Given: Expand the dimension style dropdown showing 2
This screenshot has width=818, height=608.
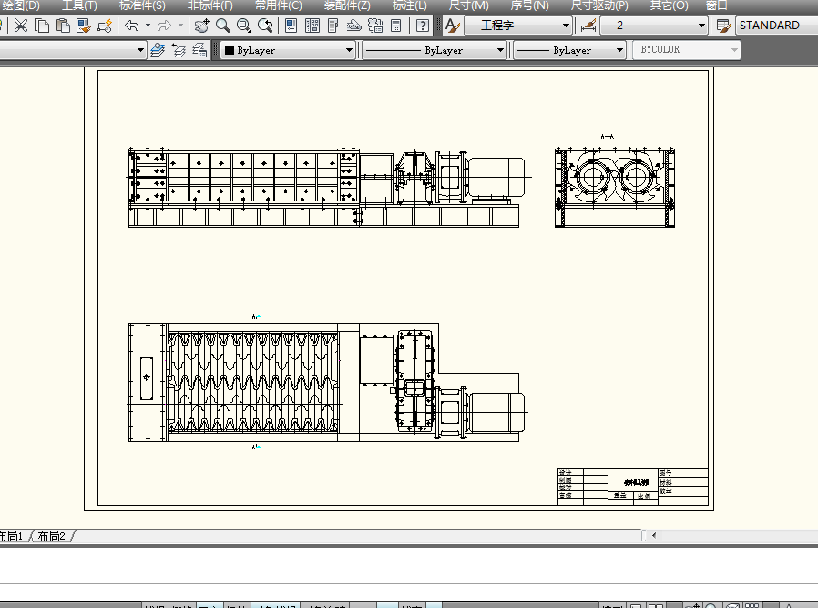Looking at the screenshot, I should click(700, 26).
